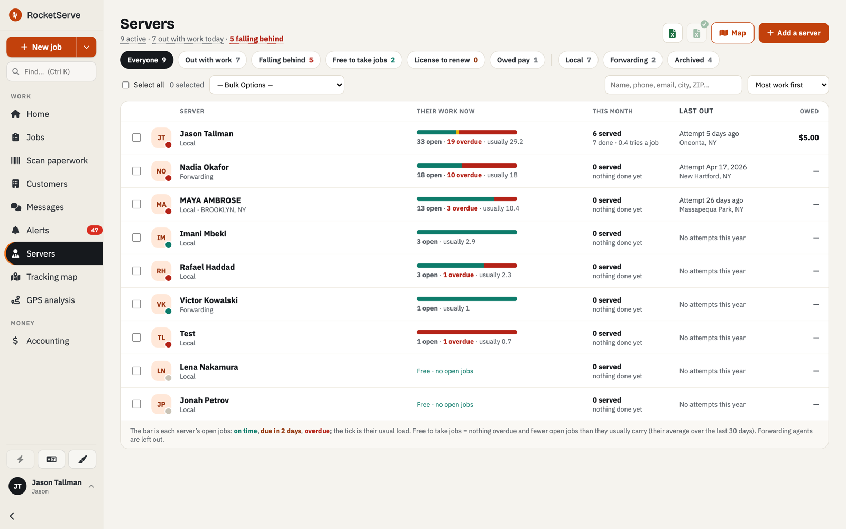Screen dimensions: 846x529
Task: Click the Add a server button
Action: pos(794,33)
